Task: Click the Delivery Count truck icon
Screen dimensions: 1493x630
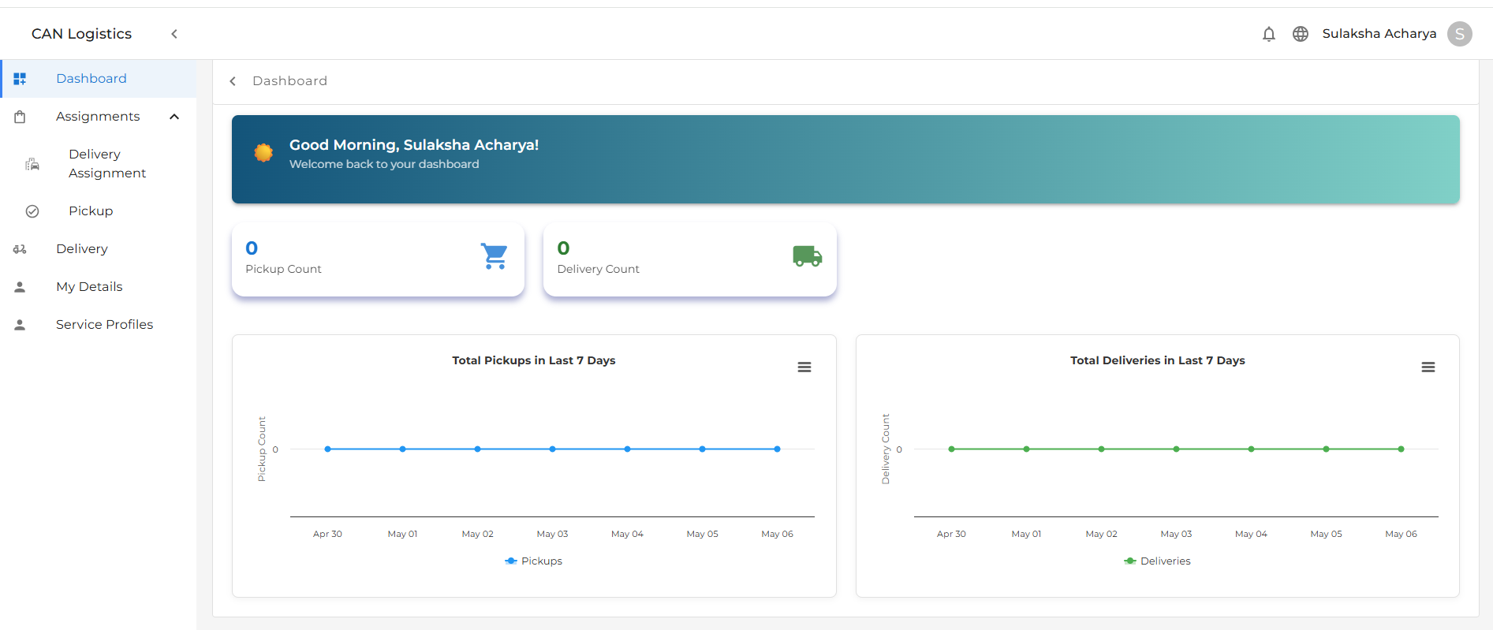Action: click(807, 256)
